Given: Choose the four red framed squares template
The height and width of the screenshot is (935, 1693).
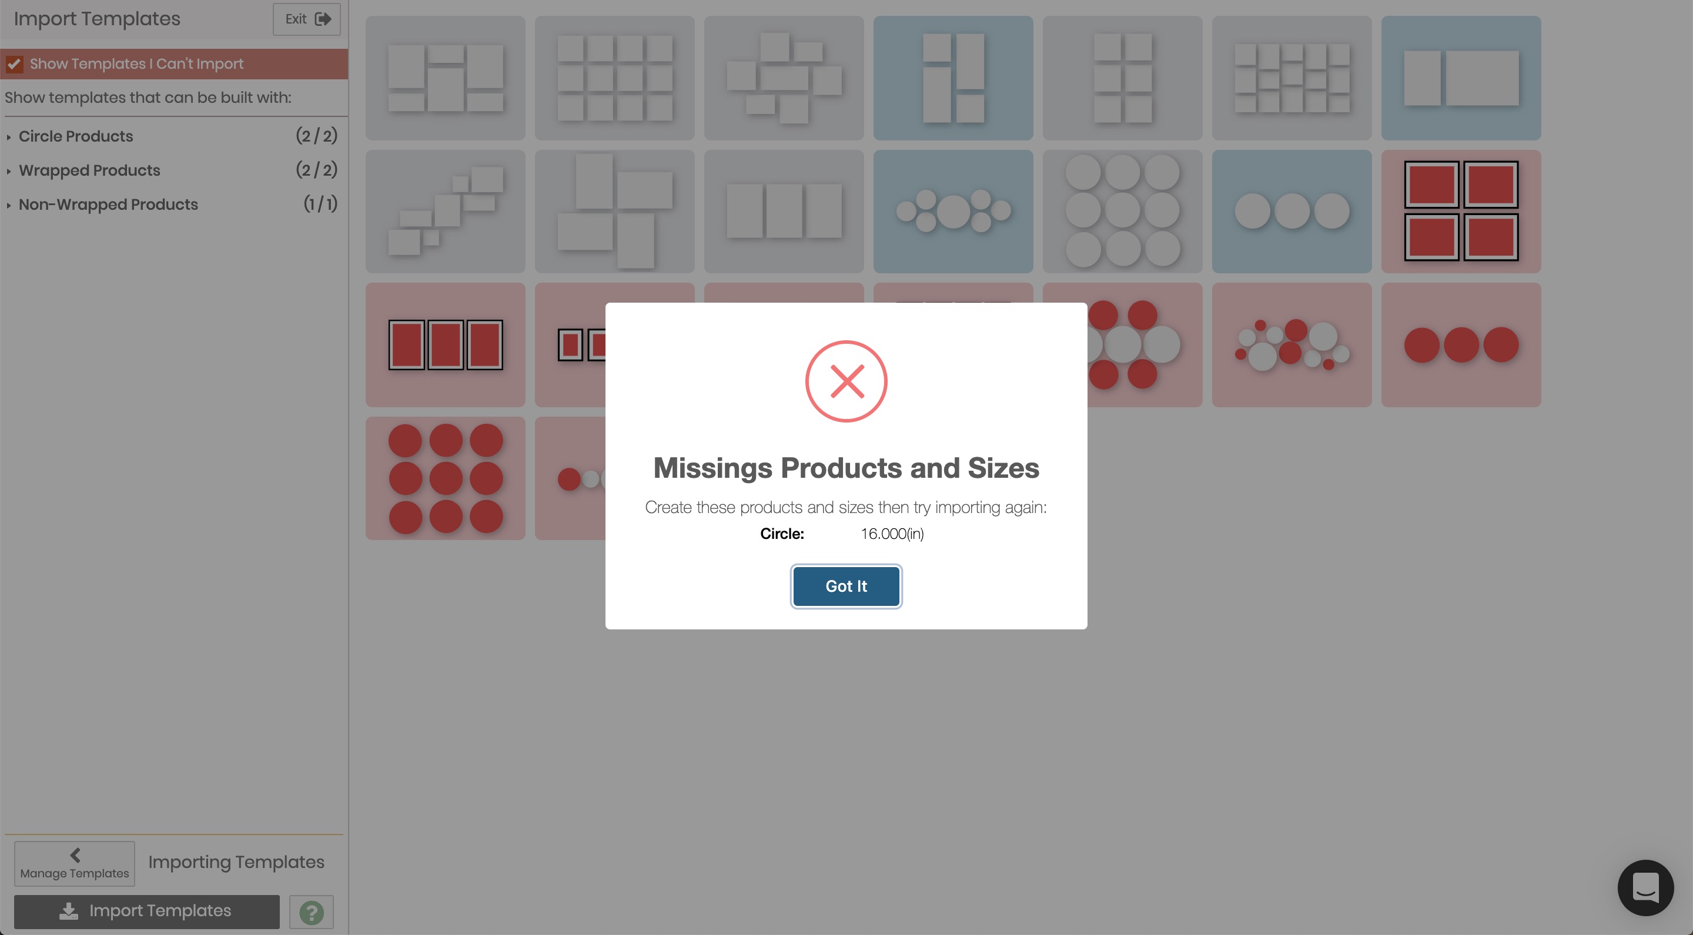Looking at the screenshot, I should click(1461, 212).
